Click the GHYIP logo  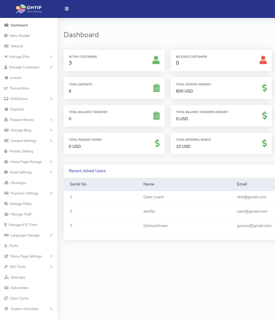(29, 9)
